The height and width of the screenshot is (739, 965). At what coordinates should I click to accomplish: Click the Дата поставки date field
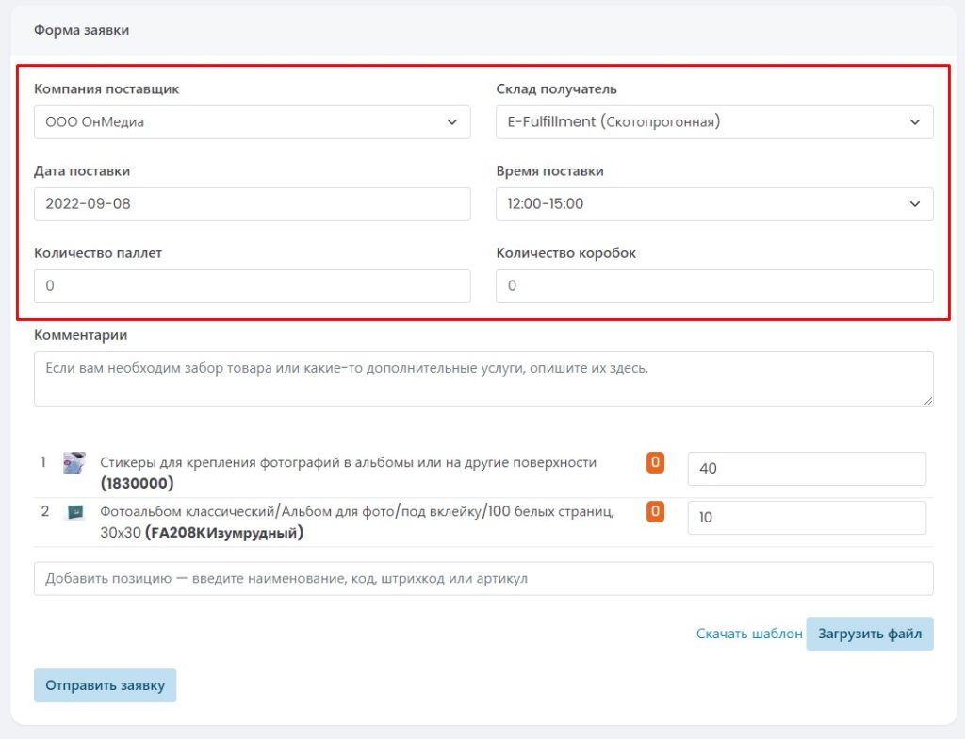coord(252,204)
